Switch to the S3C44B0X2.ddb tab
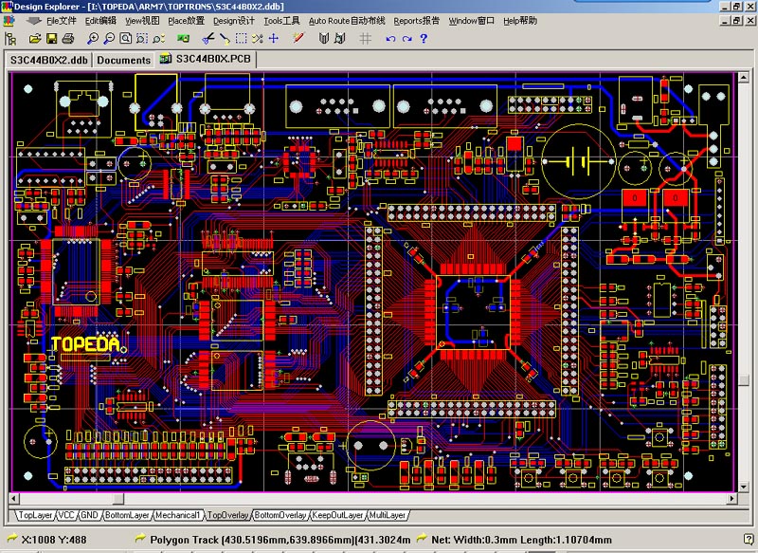The image size is (758, 553). coord(49,60)
